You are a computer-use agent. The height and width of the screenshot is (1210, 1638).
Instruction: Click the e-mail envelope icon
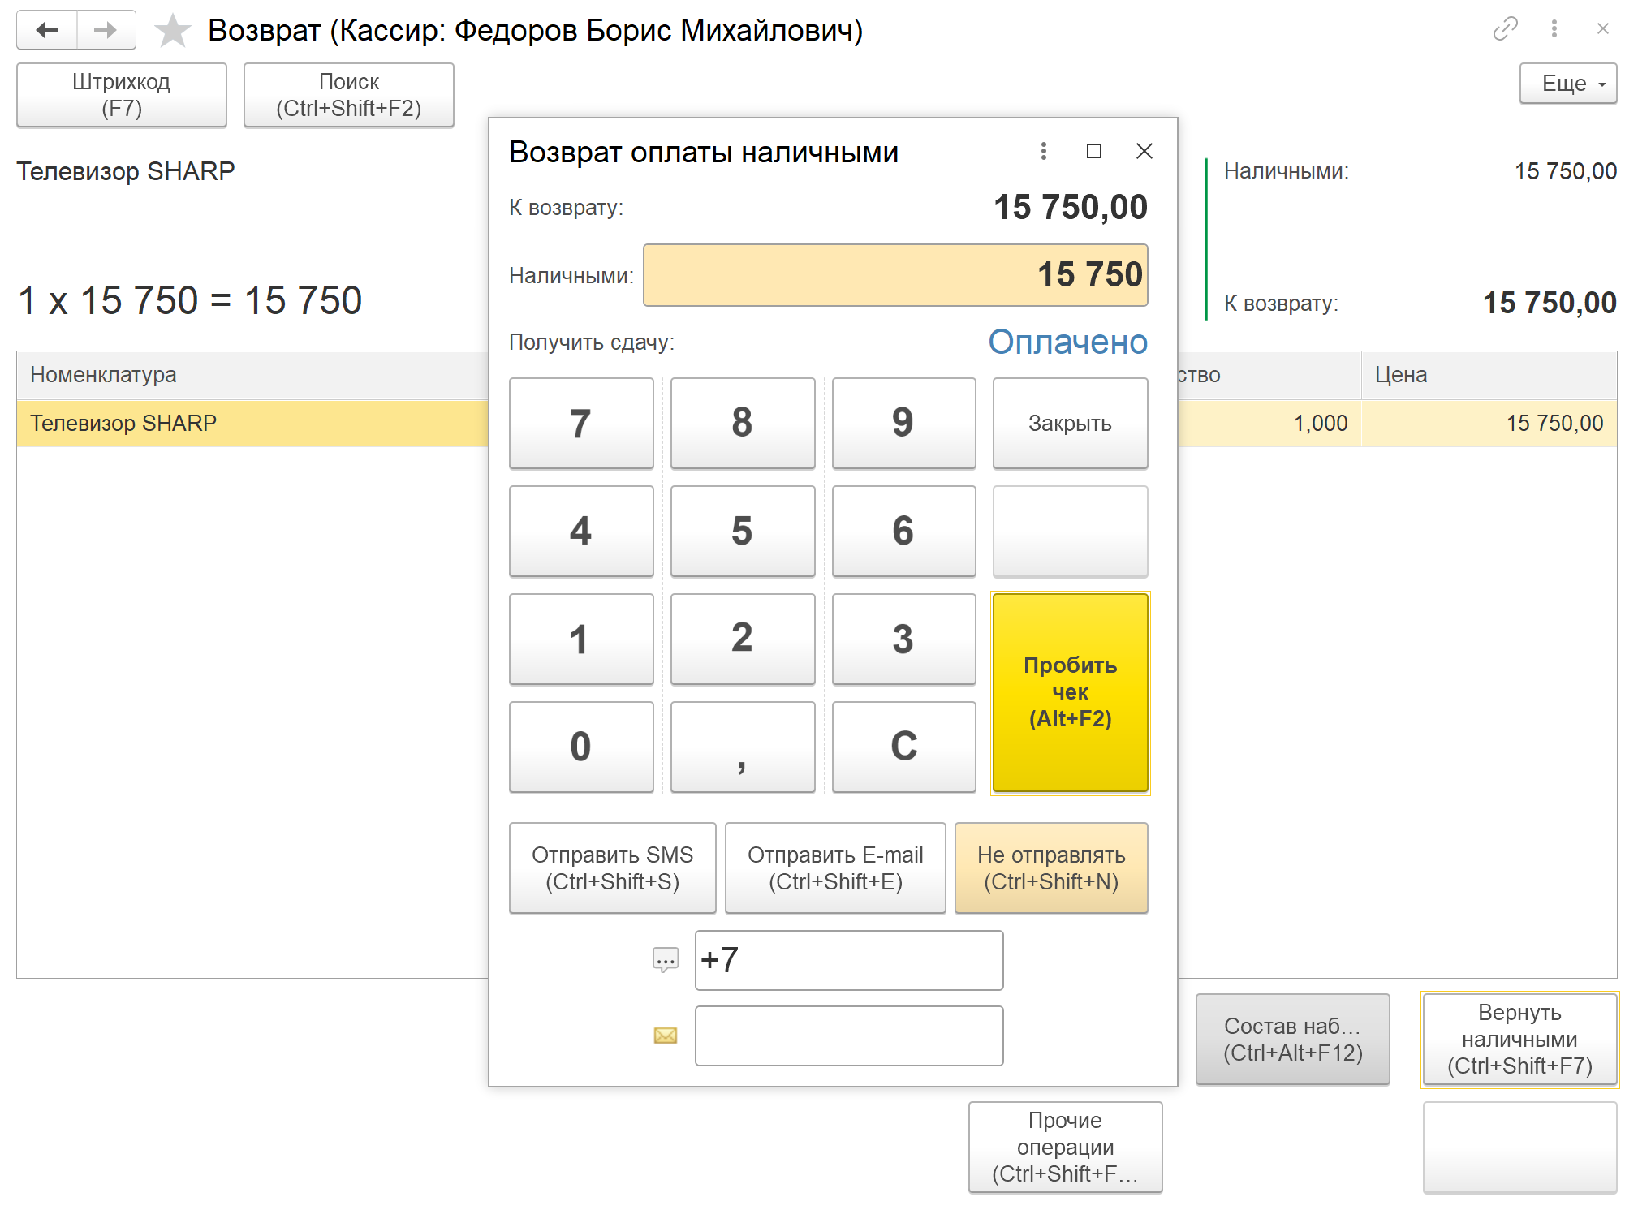(665, 1036)
